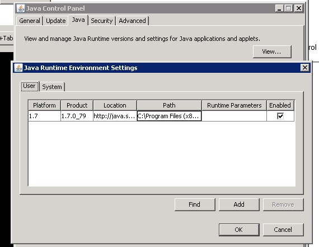Click the Product column header
The height and width of the screenshot is (247, 319).
pyautogui.click(x=77, y=105)
